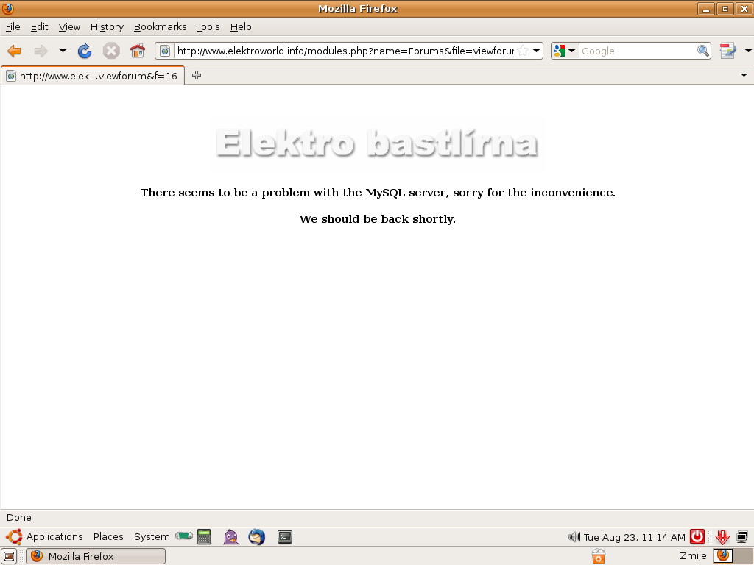Launch Thunderbird from the panel
Image resolution: width=754 pixels, height=565 pixels.
click(256, 537)
